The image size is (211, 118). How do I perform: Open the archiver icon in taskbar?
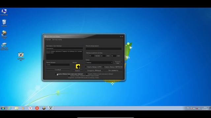coord(44,108)
